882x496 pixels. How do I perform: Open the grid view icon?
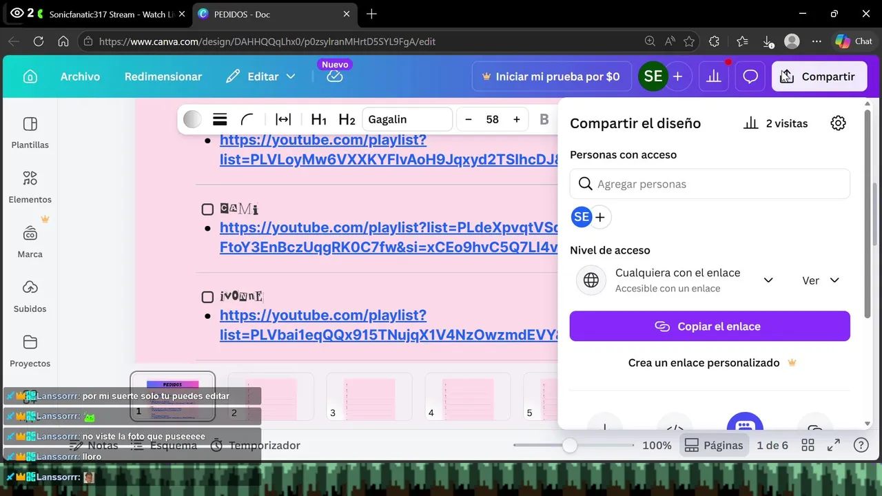pyautogui.click(x=808, y=446)
